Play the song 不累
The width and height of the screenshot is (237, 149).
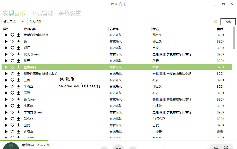pyautogui.click(x=6, y=93)
